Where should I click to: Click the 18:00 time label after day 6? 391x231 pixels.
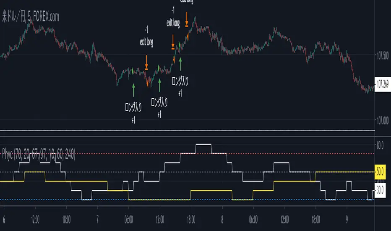click(x=66, y=220)
